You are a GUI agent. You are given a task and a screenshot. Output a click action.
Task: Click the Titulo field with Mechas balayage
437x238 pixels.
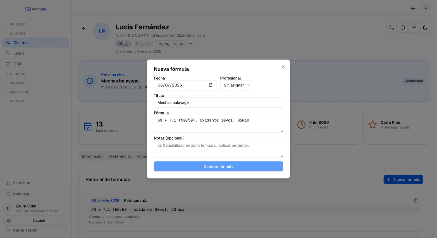coord(218,103)
